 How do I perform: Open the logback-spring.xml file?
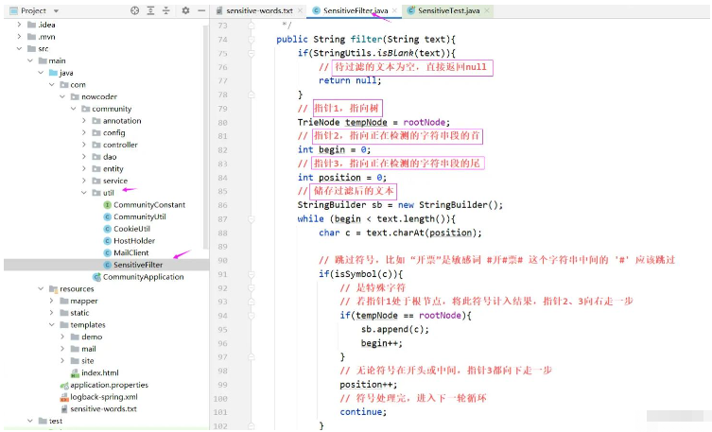click(109, 397)
